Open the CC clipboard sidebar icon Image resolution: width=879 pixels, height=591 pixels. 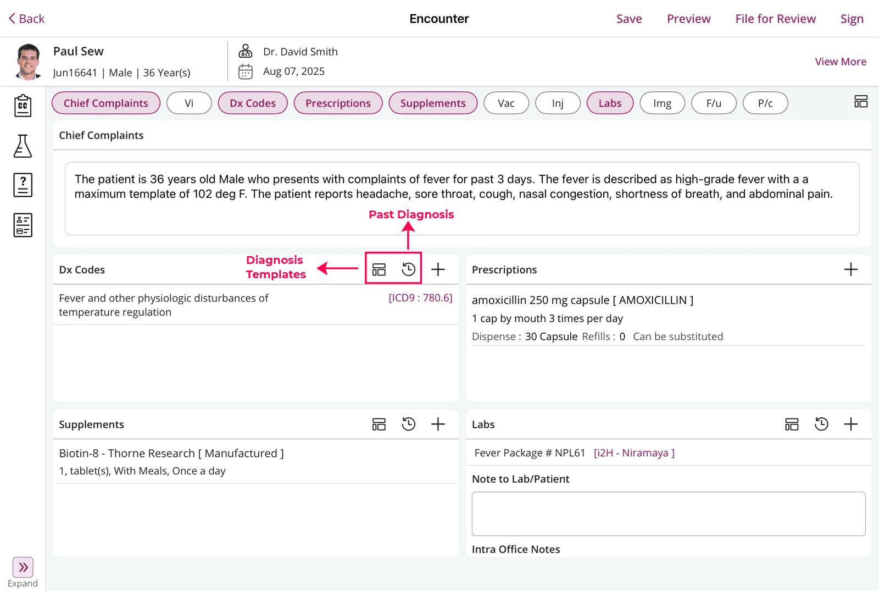click(x=23, y=105)
